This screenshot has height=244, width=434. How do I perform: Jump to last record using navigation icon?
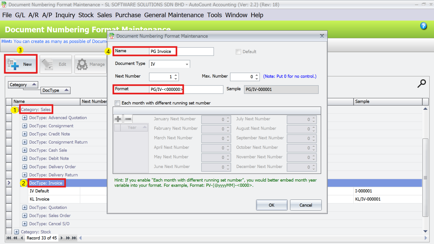point(74,238)
